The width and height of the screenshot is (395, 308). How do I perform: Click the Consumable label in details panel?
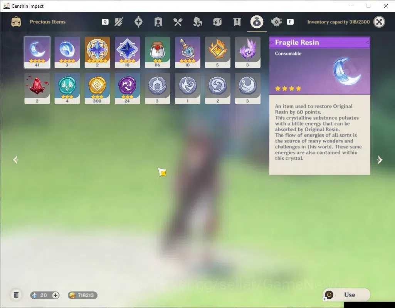(x=288, y=54)
